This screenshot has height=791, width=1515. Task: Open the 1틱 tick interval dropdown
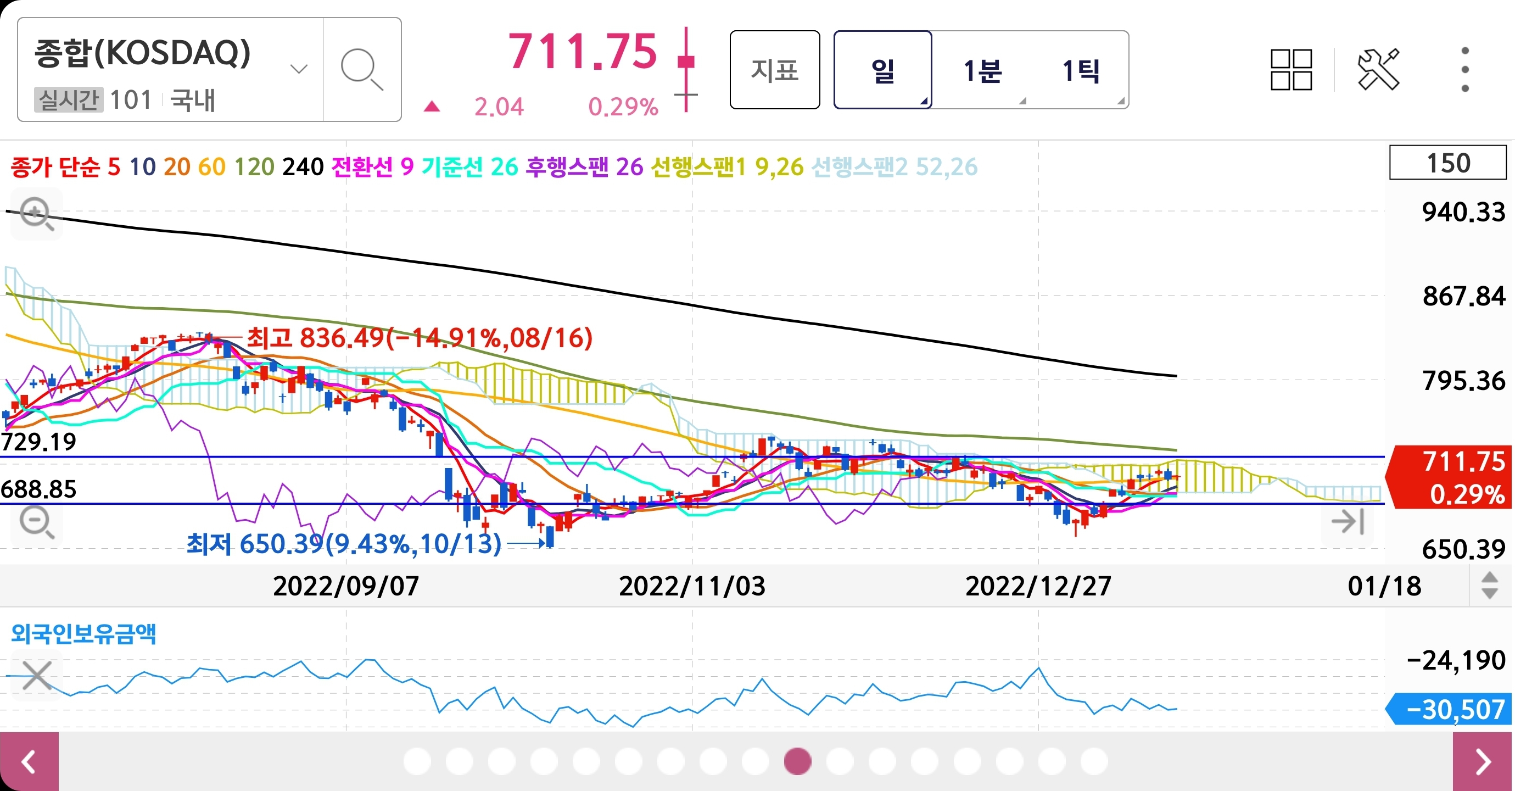click(1081, 70)
